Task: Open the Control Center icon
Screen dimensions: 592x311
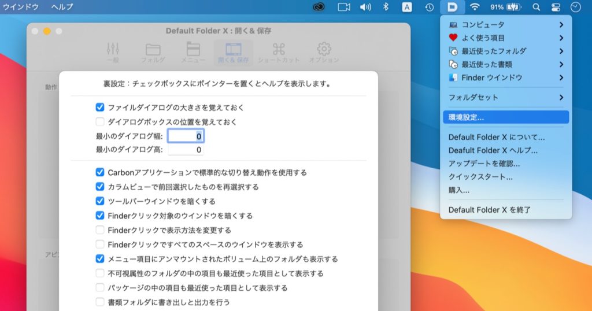Action: click(556, 7)
